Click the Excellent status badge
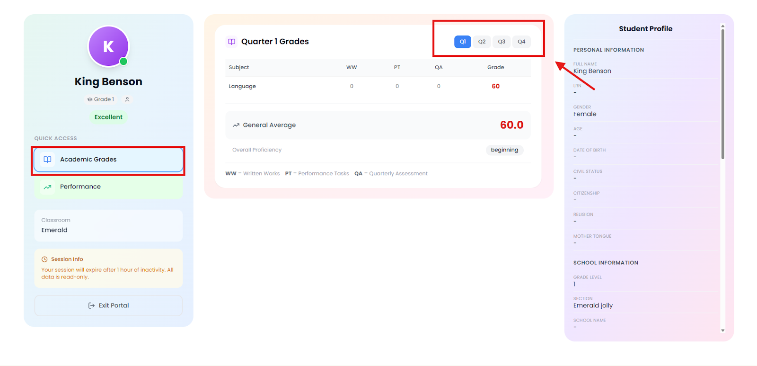 108,117
